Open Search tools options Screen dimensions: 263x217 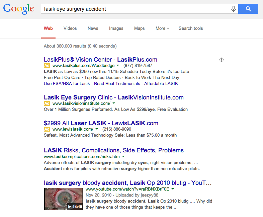[191, 28]
